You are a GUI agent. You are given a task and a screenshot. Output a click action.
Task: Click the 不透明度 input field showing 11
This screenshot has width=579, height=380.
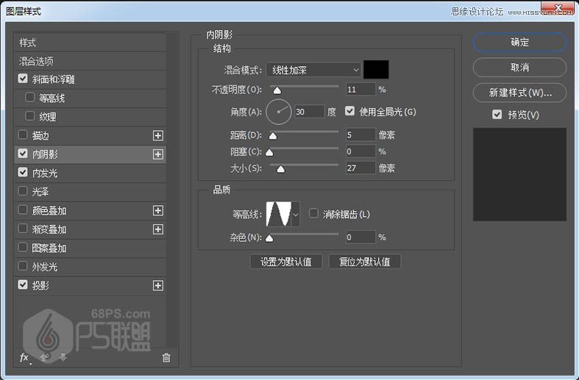360,90
